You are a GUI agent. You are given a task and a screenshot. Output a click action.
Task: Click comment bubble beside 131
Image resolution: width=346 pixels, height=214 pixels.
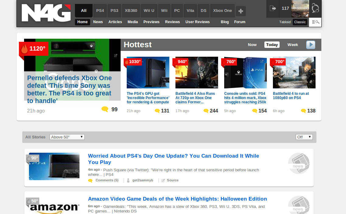(x=157, y=111)
